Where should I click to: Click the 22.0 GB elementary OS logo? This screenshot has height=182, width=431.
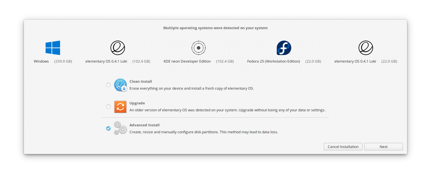(366, 48)
